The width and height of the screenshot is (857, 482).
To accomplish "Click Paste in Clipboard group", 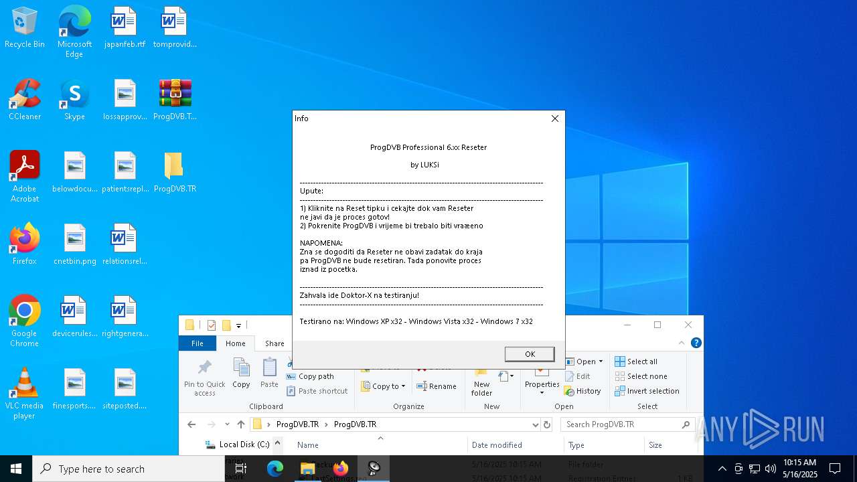I will tap(269, 373).
